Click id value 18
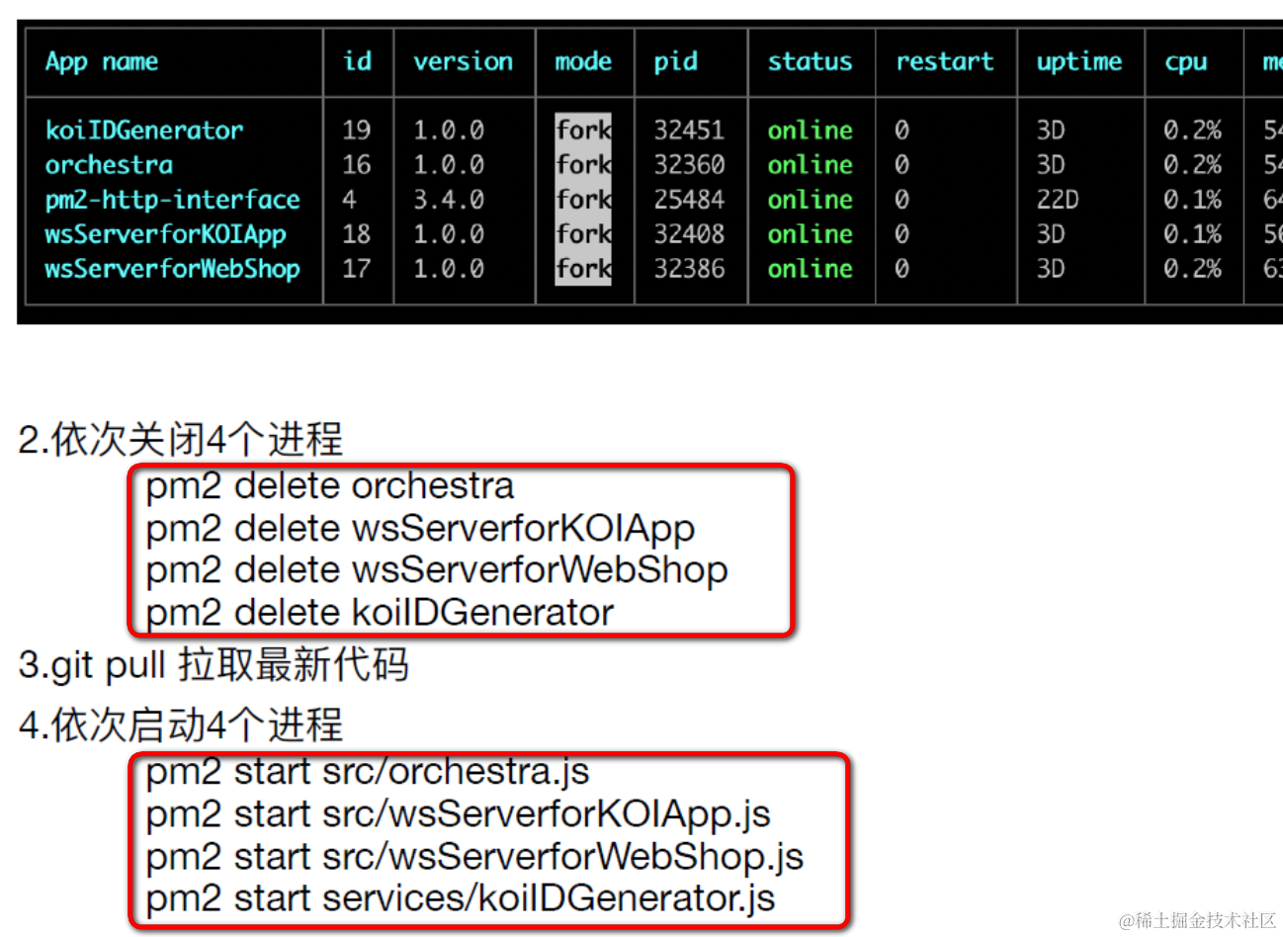The height and width of the screenshot is (937, 1283). pos(357,234)
